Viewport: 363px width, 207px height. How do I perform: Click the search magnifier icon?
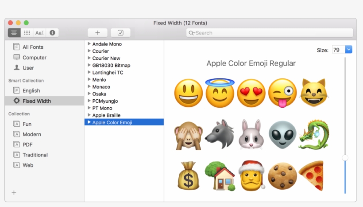[191, 33]
